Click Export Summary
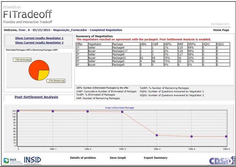 point(155,158)
